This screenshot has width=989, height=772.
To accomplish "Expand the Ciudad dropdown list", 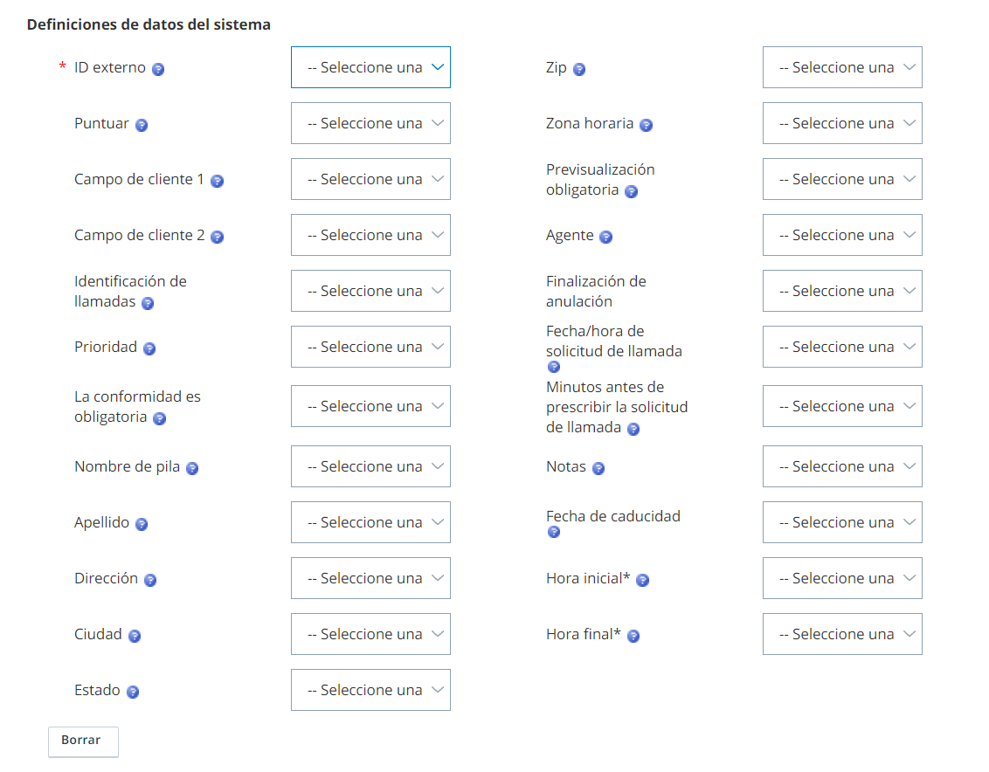I will 370,634.
